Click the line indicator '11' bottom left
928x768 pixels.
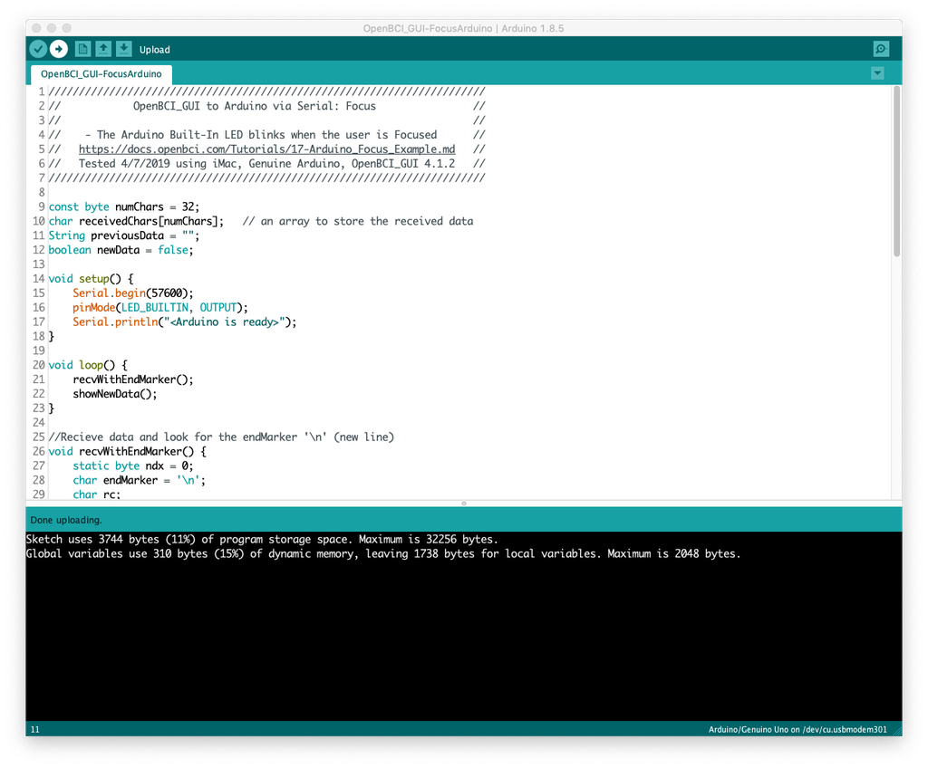click(x=34, y=729)
